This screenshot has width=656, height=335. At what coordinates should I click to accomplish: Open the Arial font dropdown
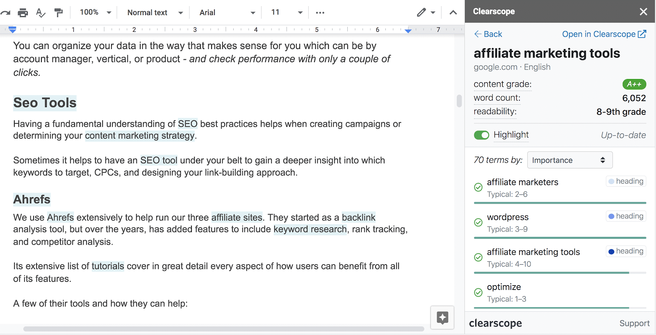pyautogui.click(x=227, y=13)
